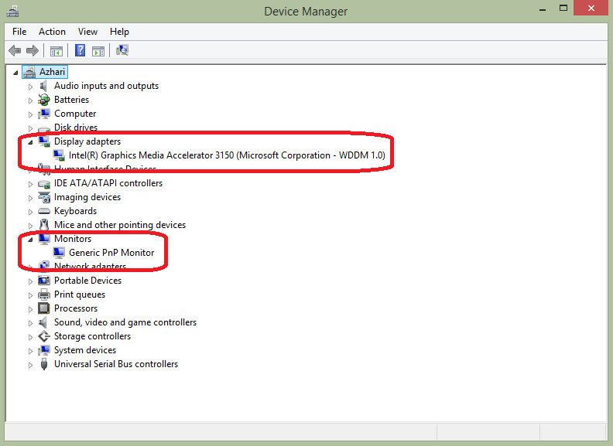Open the View menu
Screen dimensions: 613x446
[87, 32]
